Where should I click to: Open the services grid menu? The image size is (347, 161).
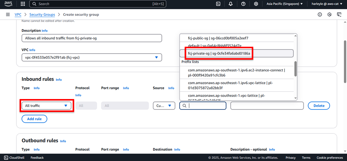(x=23, y=4)
